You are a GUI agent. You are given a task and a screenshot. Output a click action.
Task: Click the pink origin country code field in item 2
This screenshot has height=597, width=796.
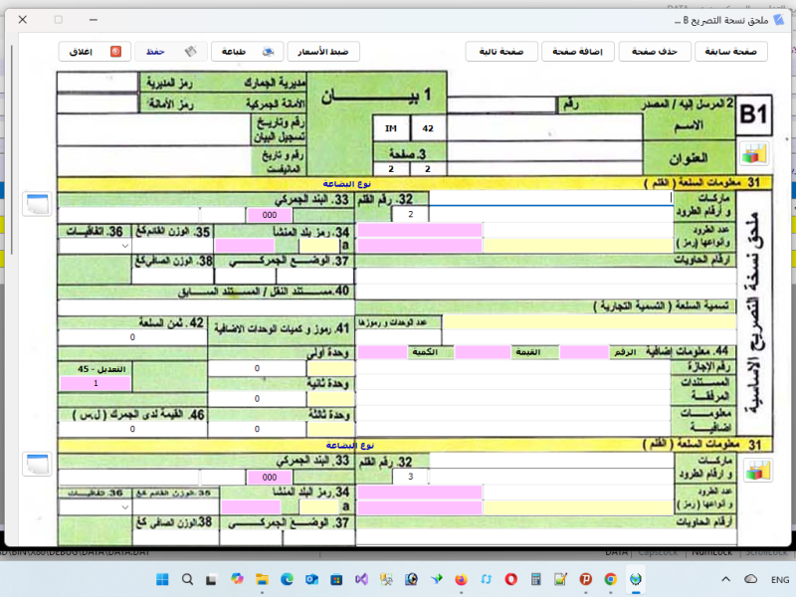pyautogui.click(x=245, y=246)
